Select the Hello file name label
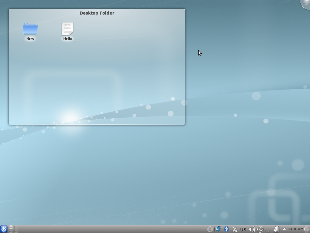Image resolution: width=310 pixels, height=233 pixels. 67,39
